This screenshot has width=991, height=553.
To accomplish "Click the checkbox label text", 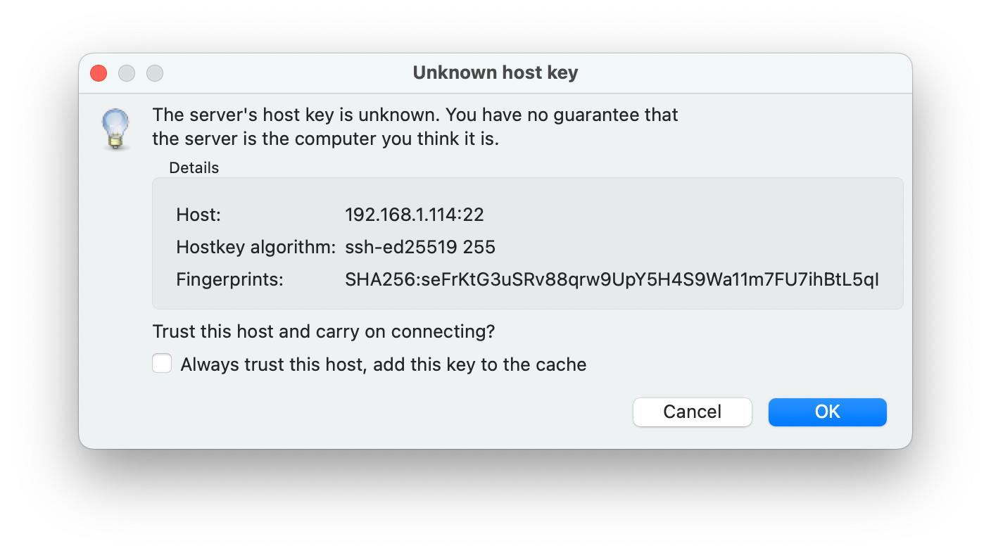I will click(384, 364).
